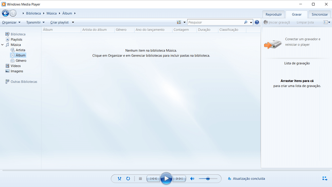Click the Atualização concluída status icon

pyautogui.click(x=229, y=178)
